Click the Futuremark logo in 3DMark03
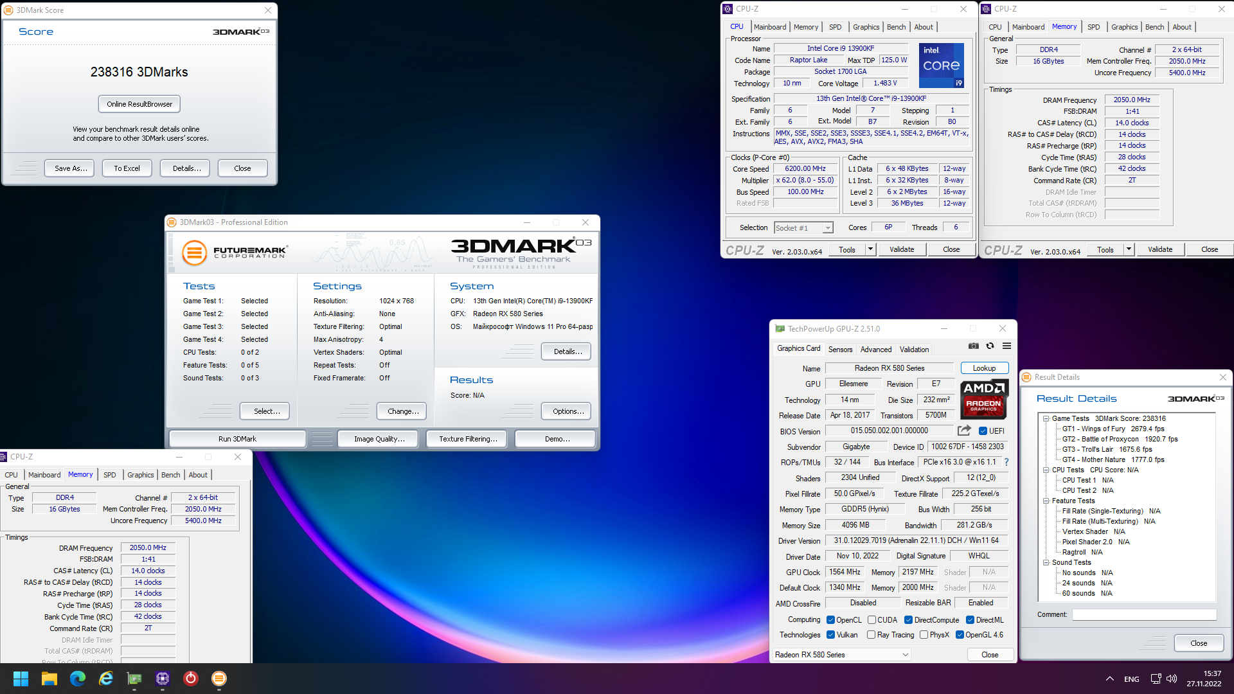The image size is (1234, 694). 235,253
